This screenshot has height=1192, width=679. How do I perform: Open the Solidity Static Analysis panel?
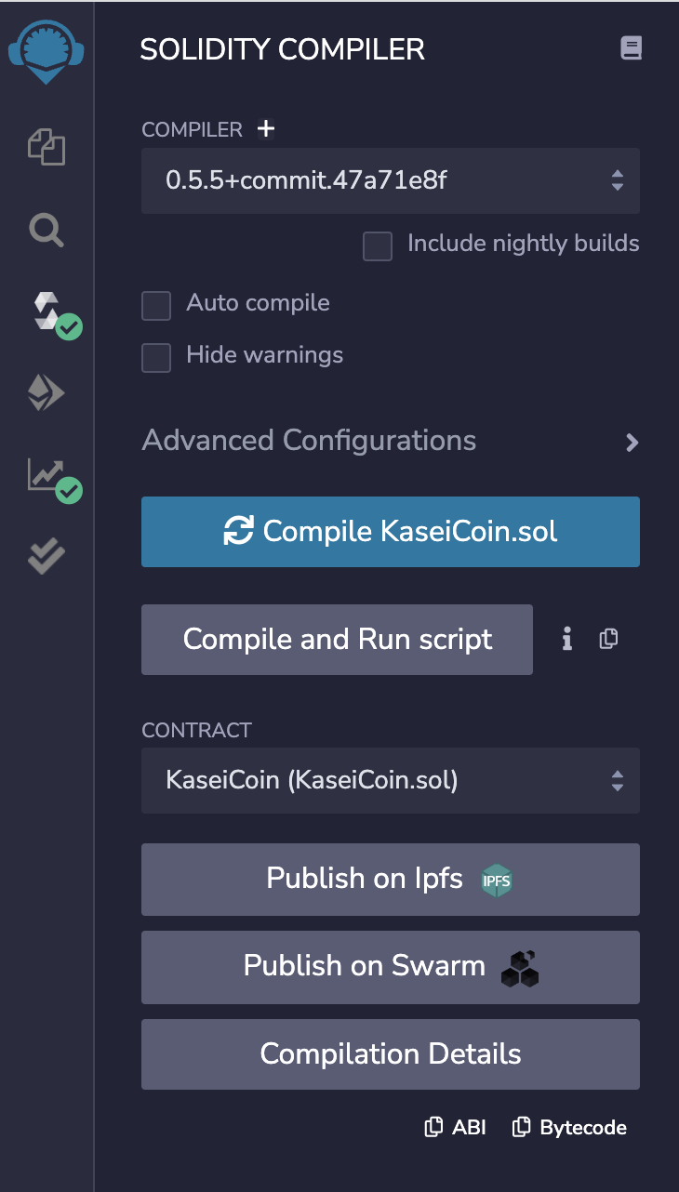46,474
